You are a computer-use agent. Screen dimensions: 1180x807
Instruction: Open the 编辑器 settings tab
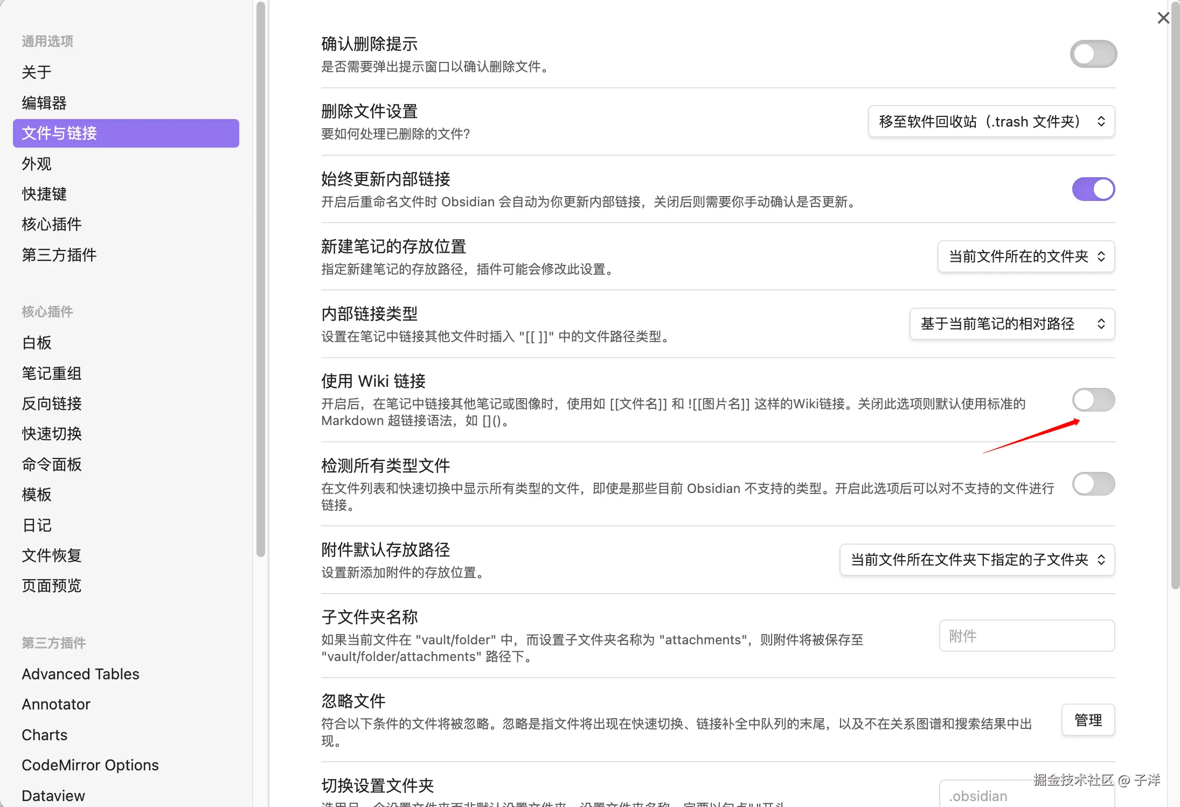pyautogui.click(x=44, y=103)
